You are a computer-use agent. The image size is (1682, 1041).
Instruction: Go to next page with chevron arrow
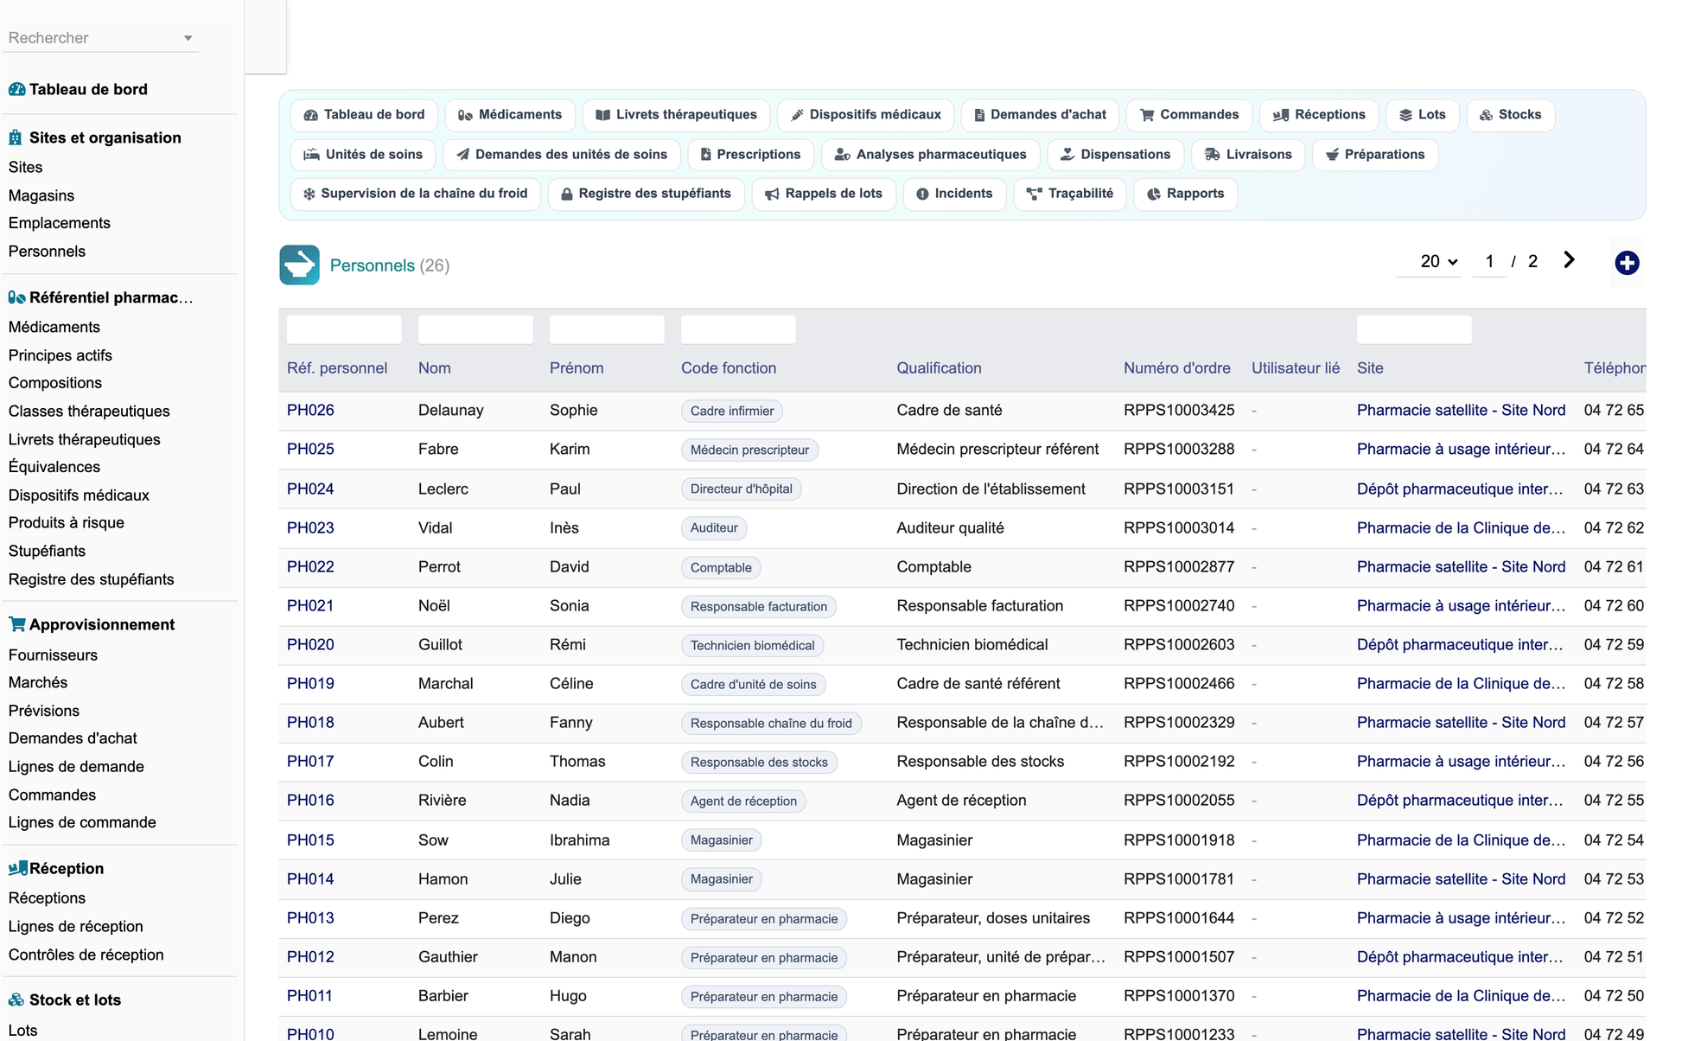pos(1570,260)
